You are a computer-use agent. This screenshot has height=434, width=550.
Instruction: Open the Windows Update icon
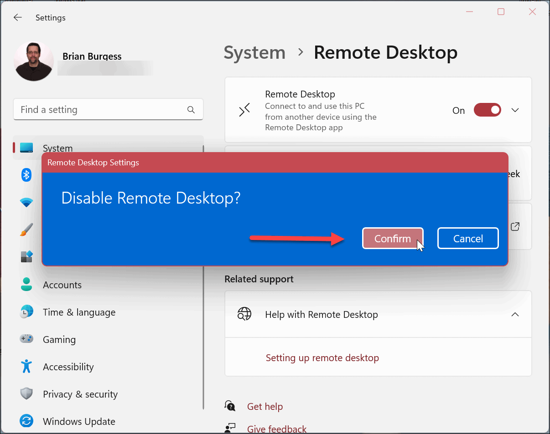coord(26,421)
